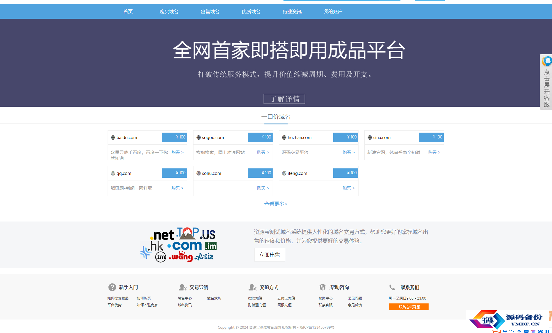Click globe icon next to qq.com
This screenshot has width=552, height=333.
(x=113, y=173)
